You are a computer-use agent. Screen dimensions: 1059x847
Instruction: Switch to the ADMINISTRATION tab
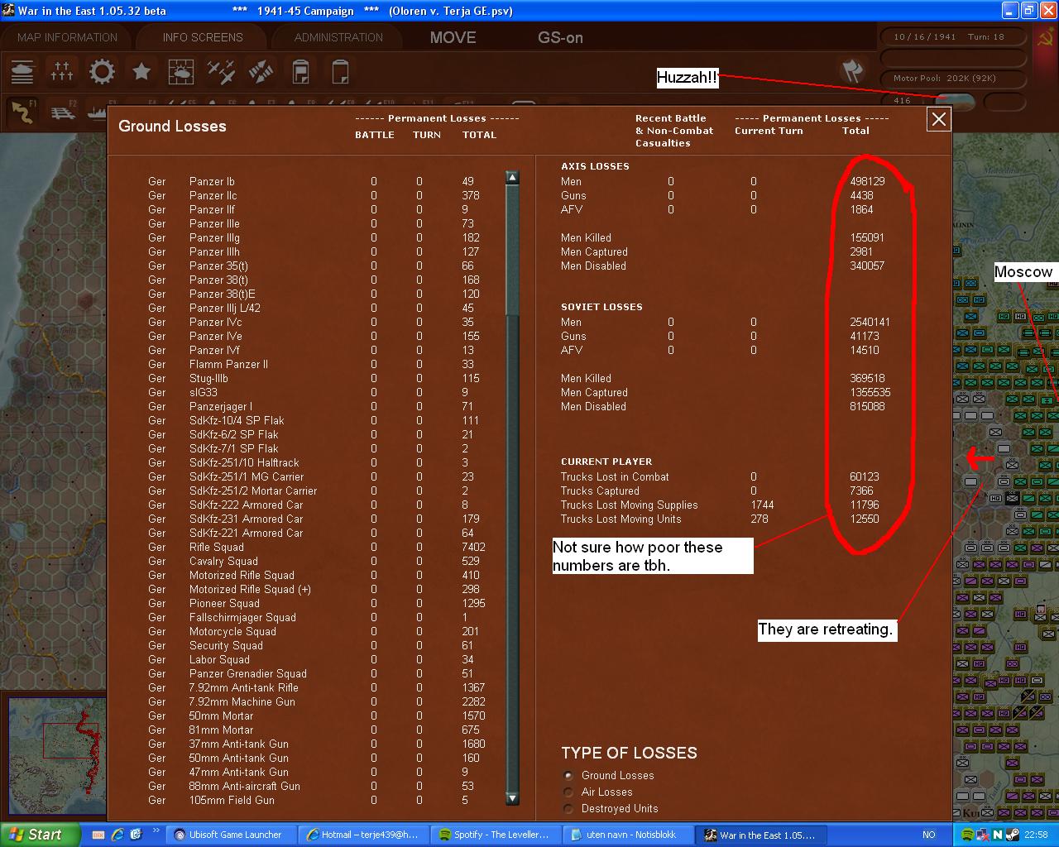click(338, 37)
